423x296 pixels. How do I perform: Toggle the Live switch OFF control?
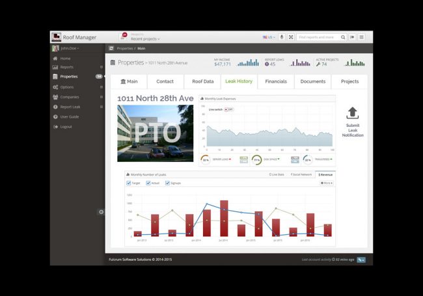[x=229, y=109]
